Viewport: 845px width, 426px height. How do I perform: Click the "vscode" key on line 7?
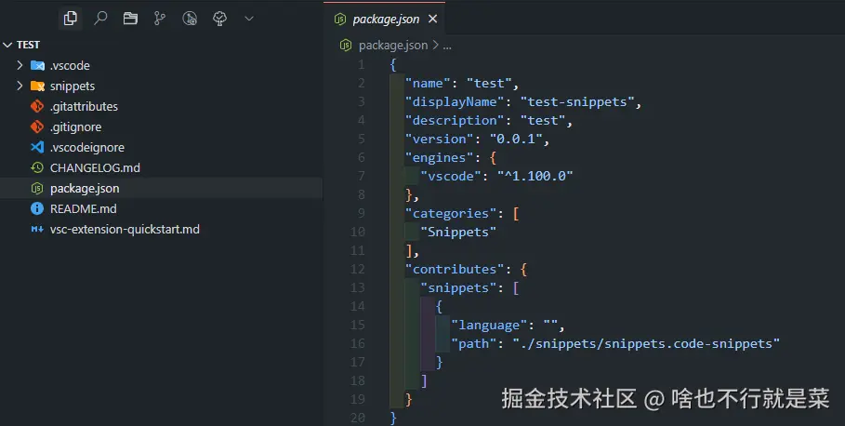click(x=451, y=176)
